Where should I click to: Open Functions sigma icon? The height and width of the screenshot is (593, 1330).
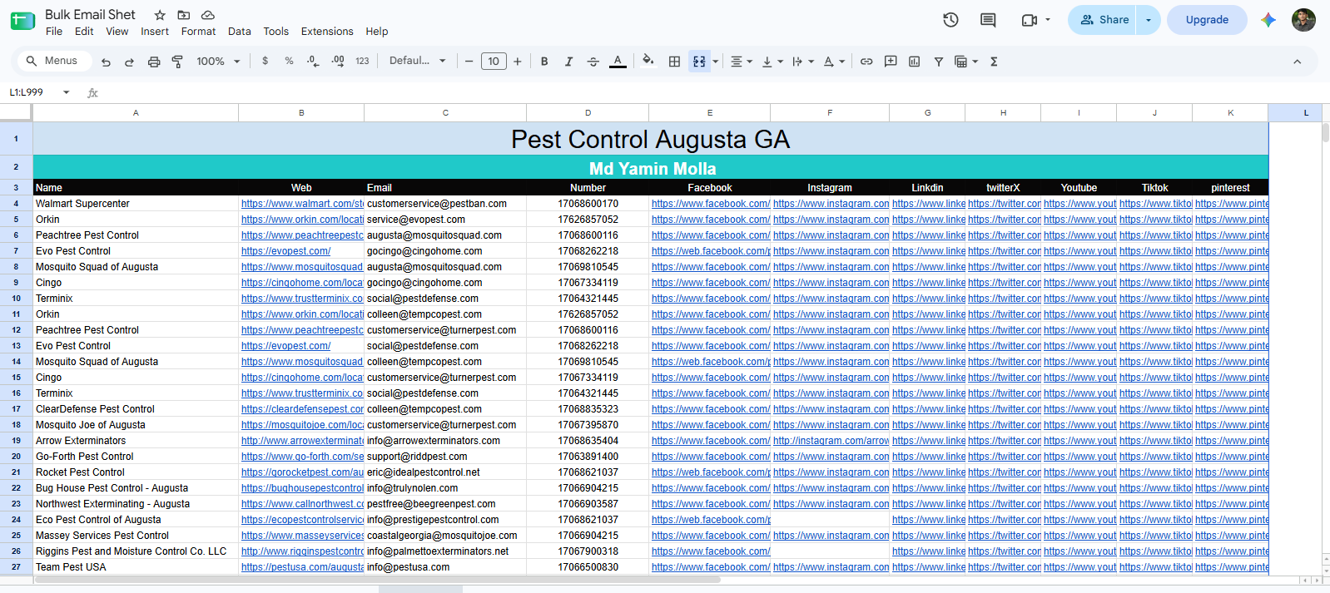[994, 62]
